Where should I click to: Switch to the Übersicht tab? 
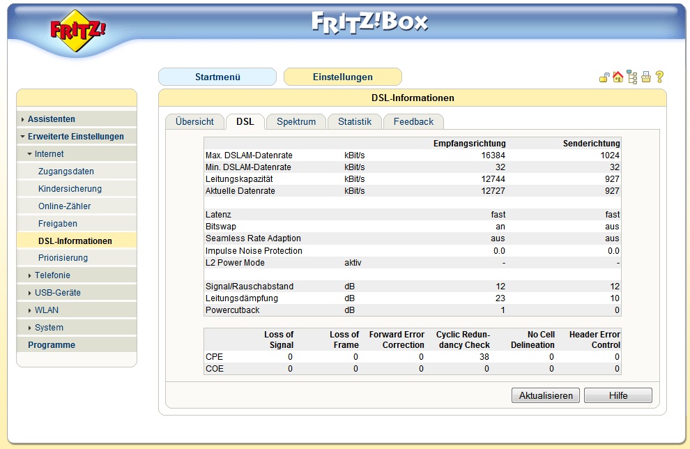tap(194, 121)
